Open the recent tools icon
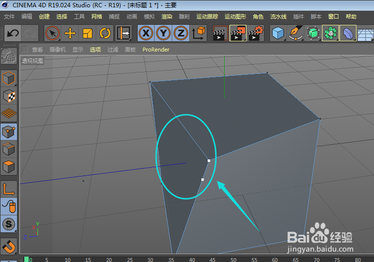374x262 pixels. point(124,33)
